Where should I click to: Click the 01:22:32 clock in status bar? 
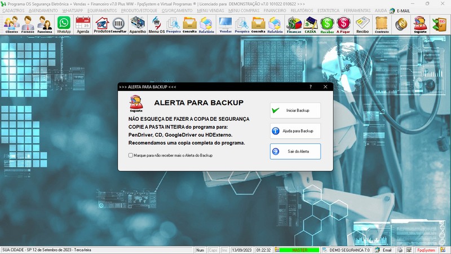(x=263, y=250)
